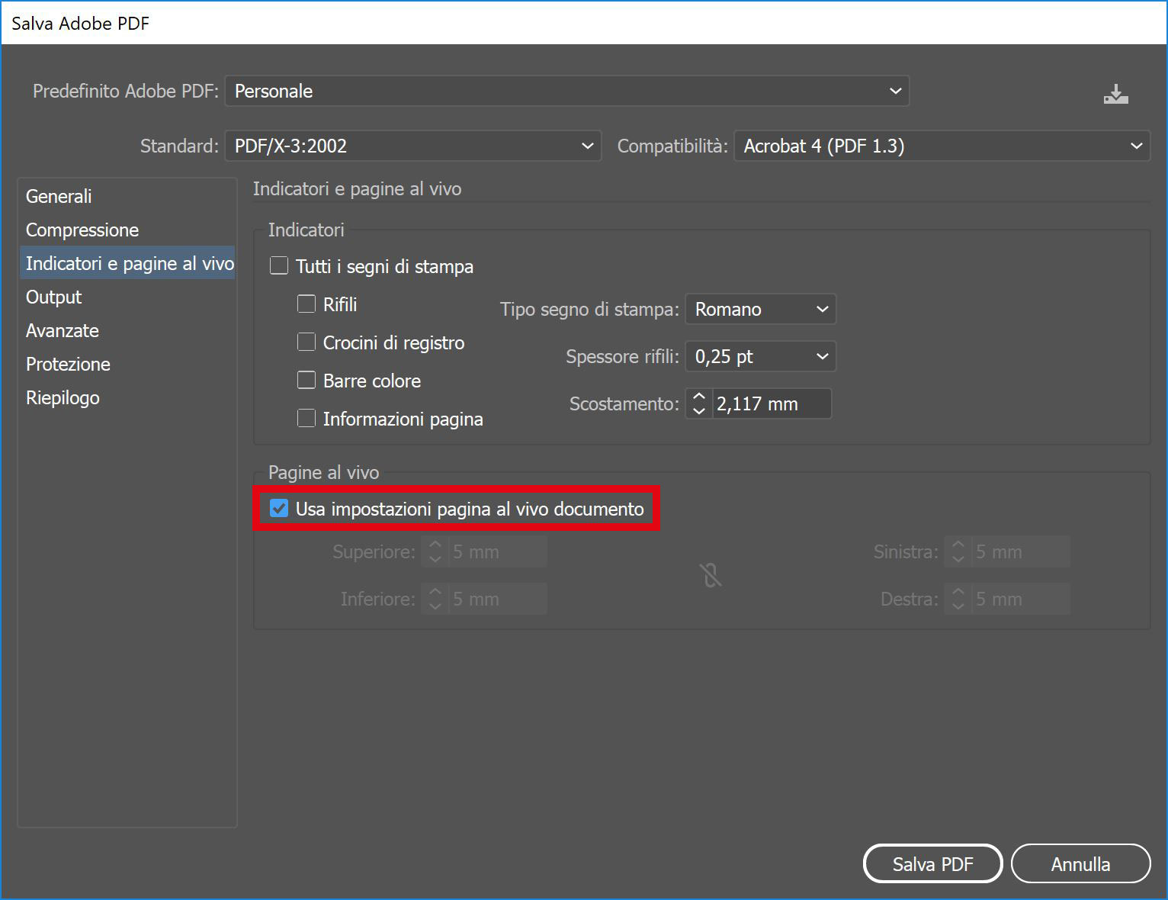Uncheck Usa impostazioni pagina al vivo documento
Screen dimensions: 1168x900
(x=280, y=509)
